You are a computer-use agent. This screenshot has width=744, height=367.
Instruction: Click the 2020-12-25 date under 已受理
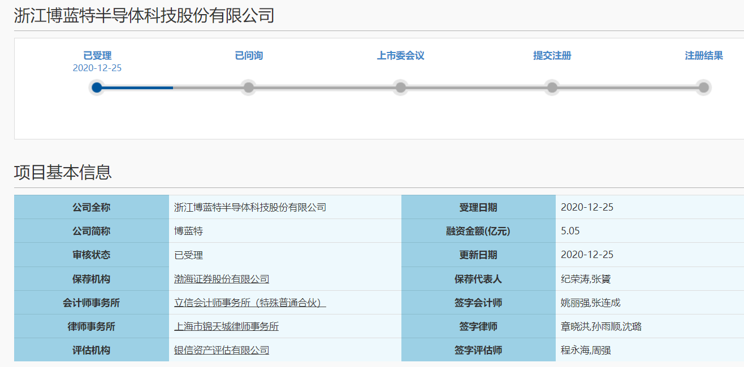coord(97,68)
